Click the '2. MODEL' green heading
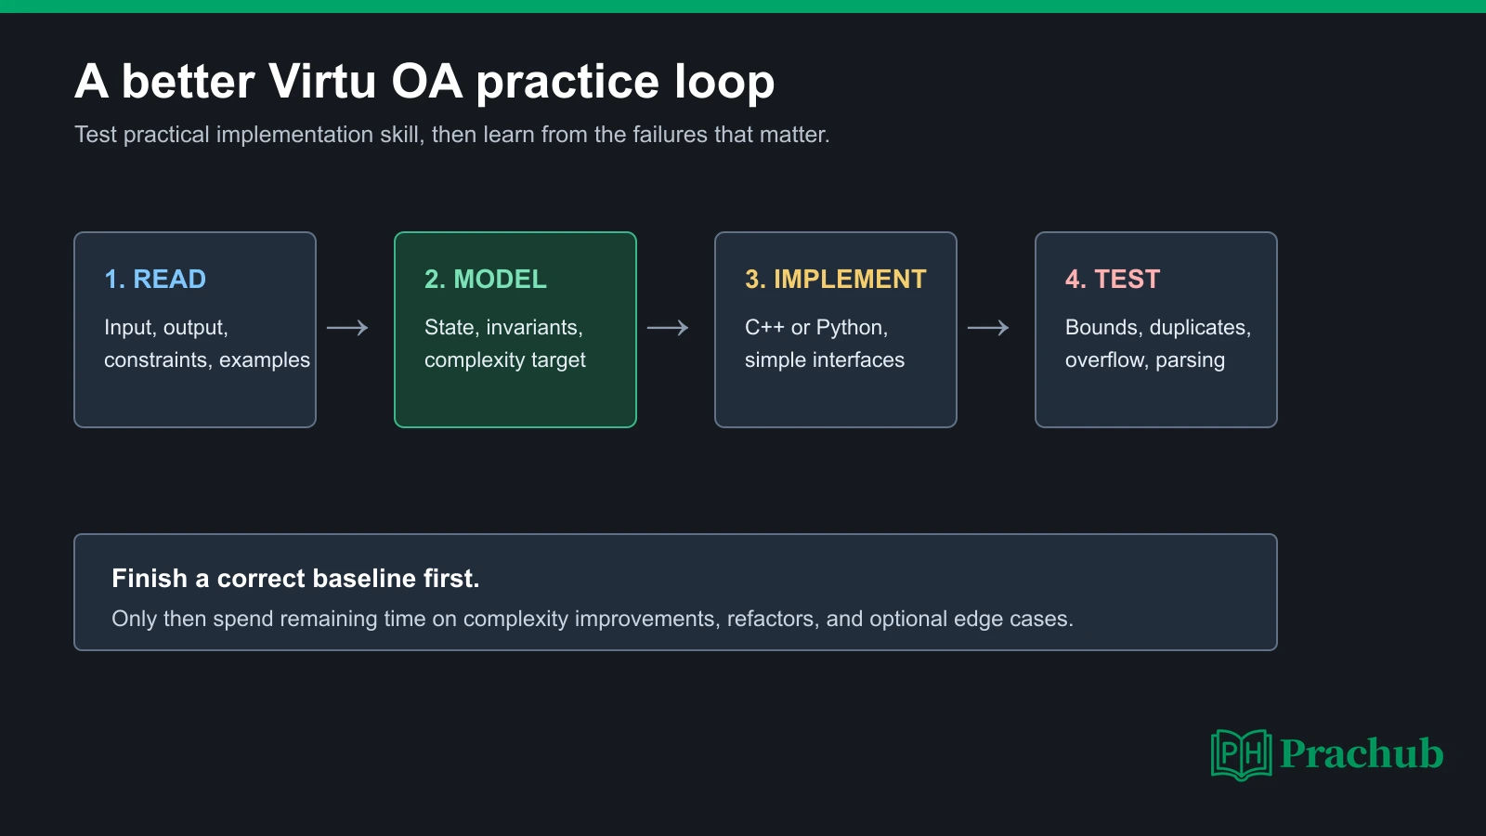The image size is (1486, 836). 486,280
